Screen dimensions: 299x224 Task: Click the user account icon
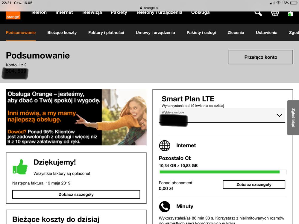[x=290, y=14]
